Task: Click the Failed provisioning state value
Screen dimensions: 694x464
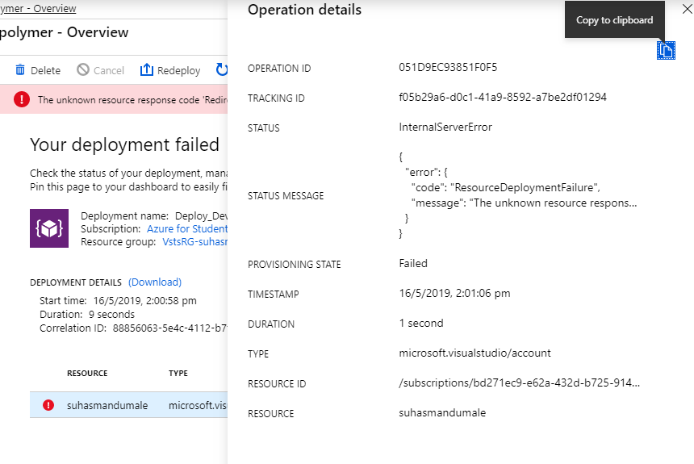Action: click(413, 263)
